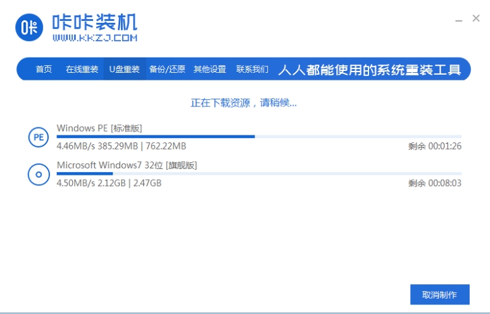Click the WWW.KKZJ.COM website text
The image size is (490, 314).
pyautogui.click(x=95, y=38)
